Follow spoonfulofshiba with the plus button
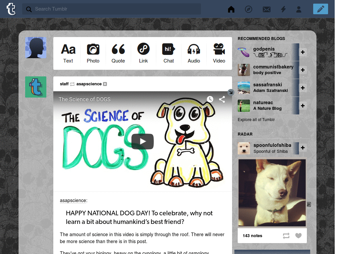Viewport: 339px width, 254px height. [x=303, y=148]
